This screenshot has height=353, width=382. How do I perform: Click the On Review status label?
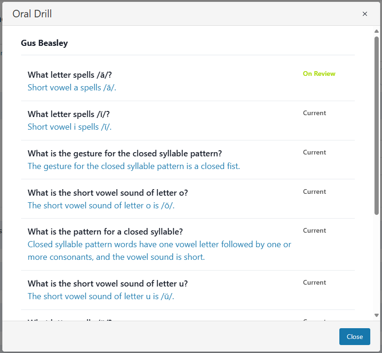pos(319,74)
